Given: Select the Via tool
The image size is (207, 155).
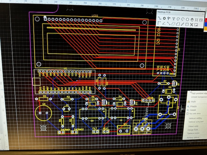Looking at the screenshot, I should click(169, 18).
